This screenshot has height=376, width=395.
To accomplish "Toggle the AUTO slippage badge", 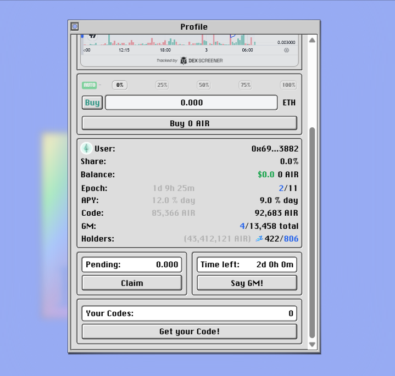I will pyautogui.click(x=89, y=85).
